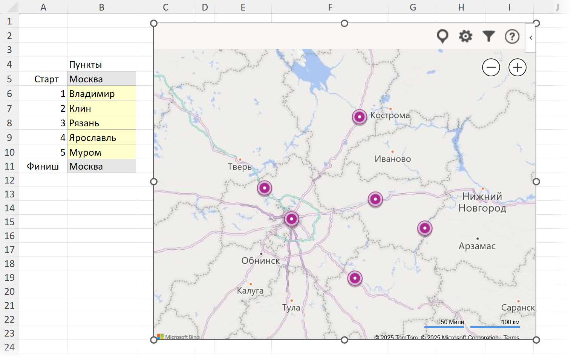This screenshot has height=358, width=571.
Task: Click the map pin near Кострома
Action: (x=360, y=117)
